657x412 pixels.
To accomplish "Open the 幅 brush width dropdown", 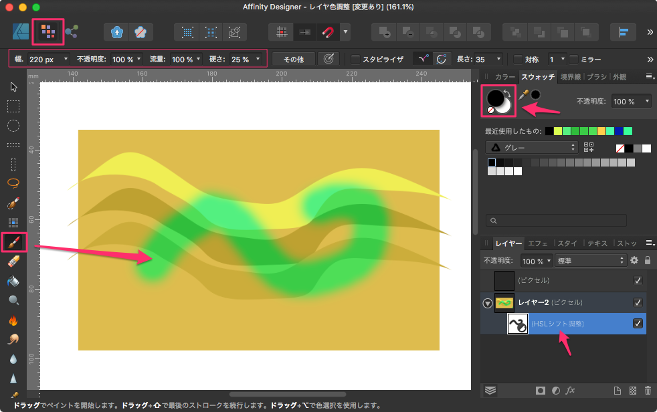I will (66, 60).
